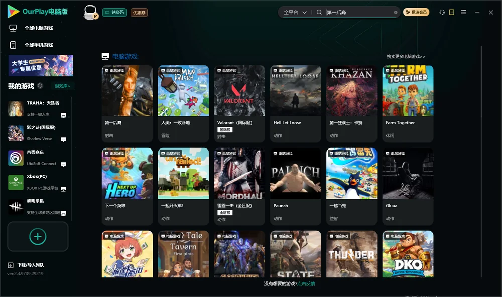Open the 人类: 一败涂地 game card
Viewport: 502px width, 297px height.
pyautogui.click(x=183, y=104)
